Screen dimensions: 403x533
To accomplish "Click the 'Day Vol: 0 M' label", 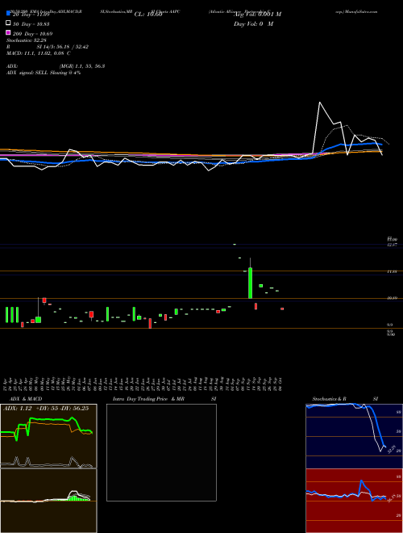I will [253, 23].
